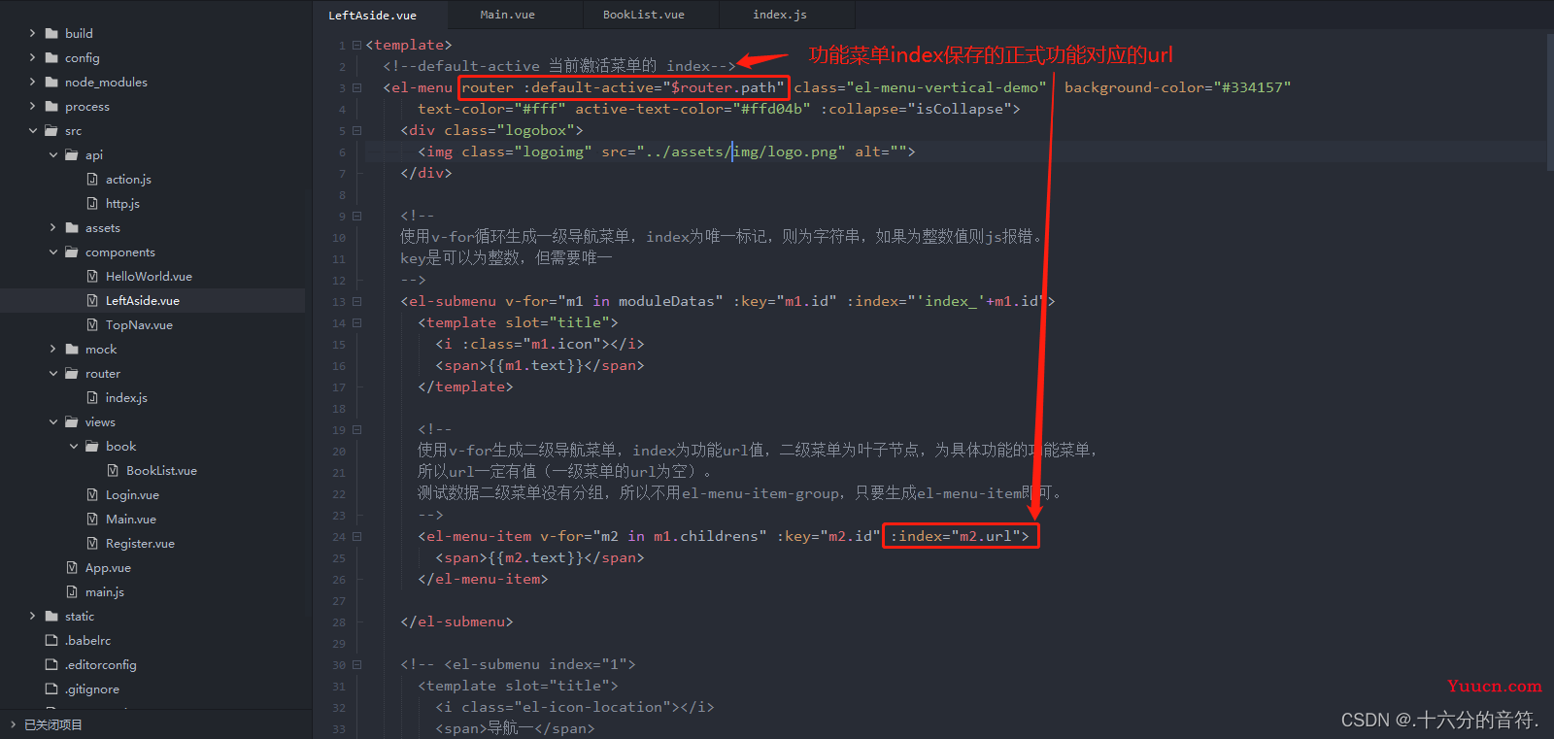
Task: Switch to the BookList.vue tab
Action: [643, 15]
